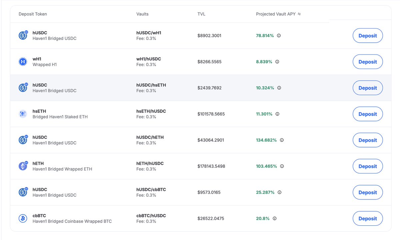Click the Wrapped H1 token icon

23,62
